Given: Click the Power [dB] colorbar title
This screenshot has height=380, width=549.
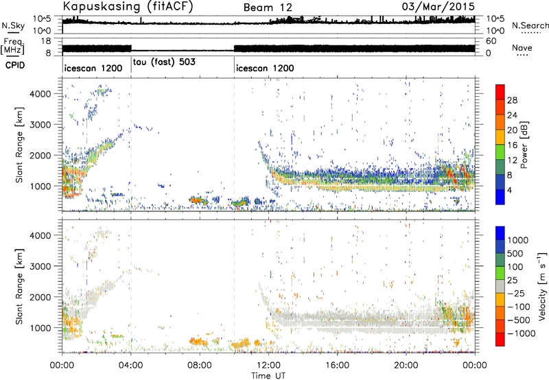Looking at the screenshot, I should pyautogui.click(x=524, y=145).
